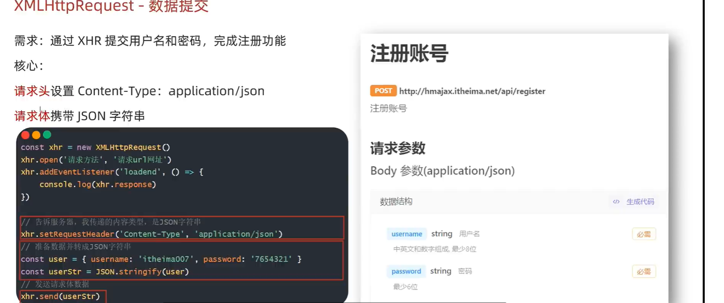Click the 必需 badge for password
Image resolution: width=724 pixels, height=303 pixels.
click(x=644, y=272)
